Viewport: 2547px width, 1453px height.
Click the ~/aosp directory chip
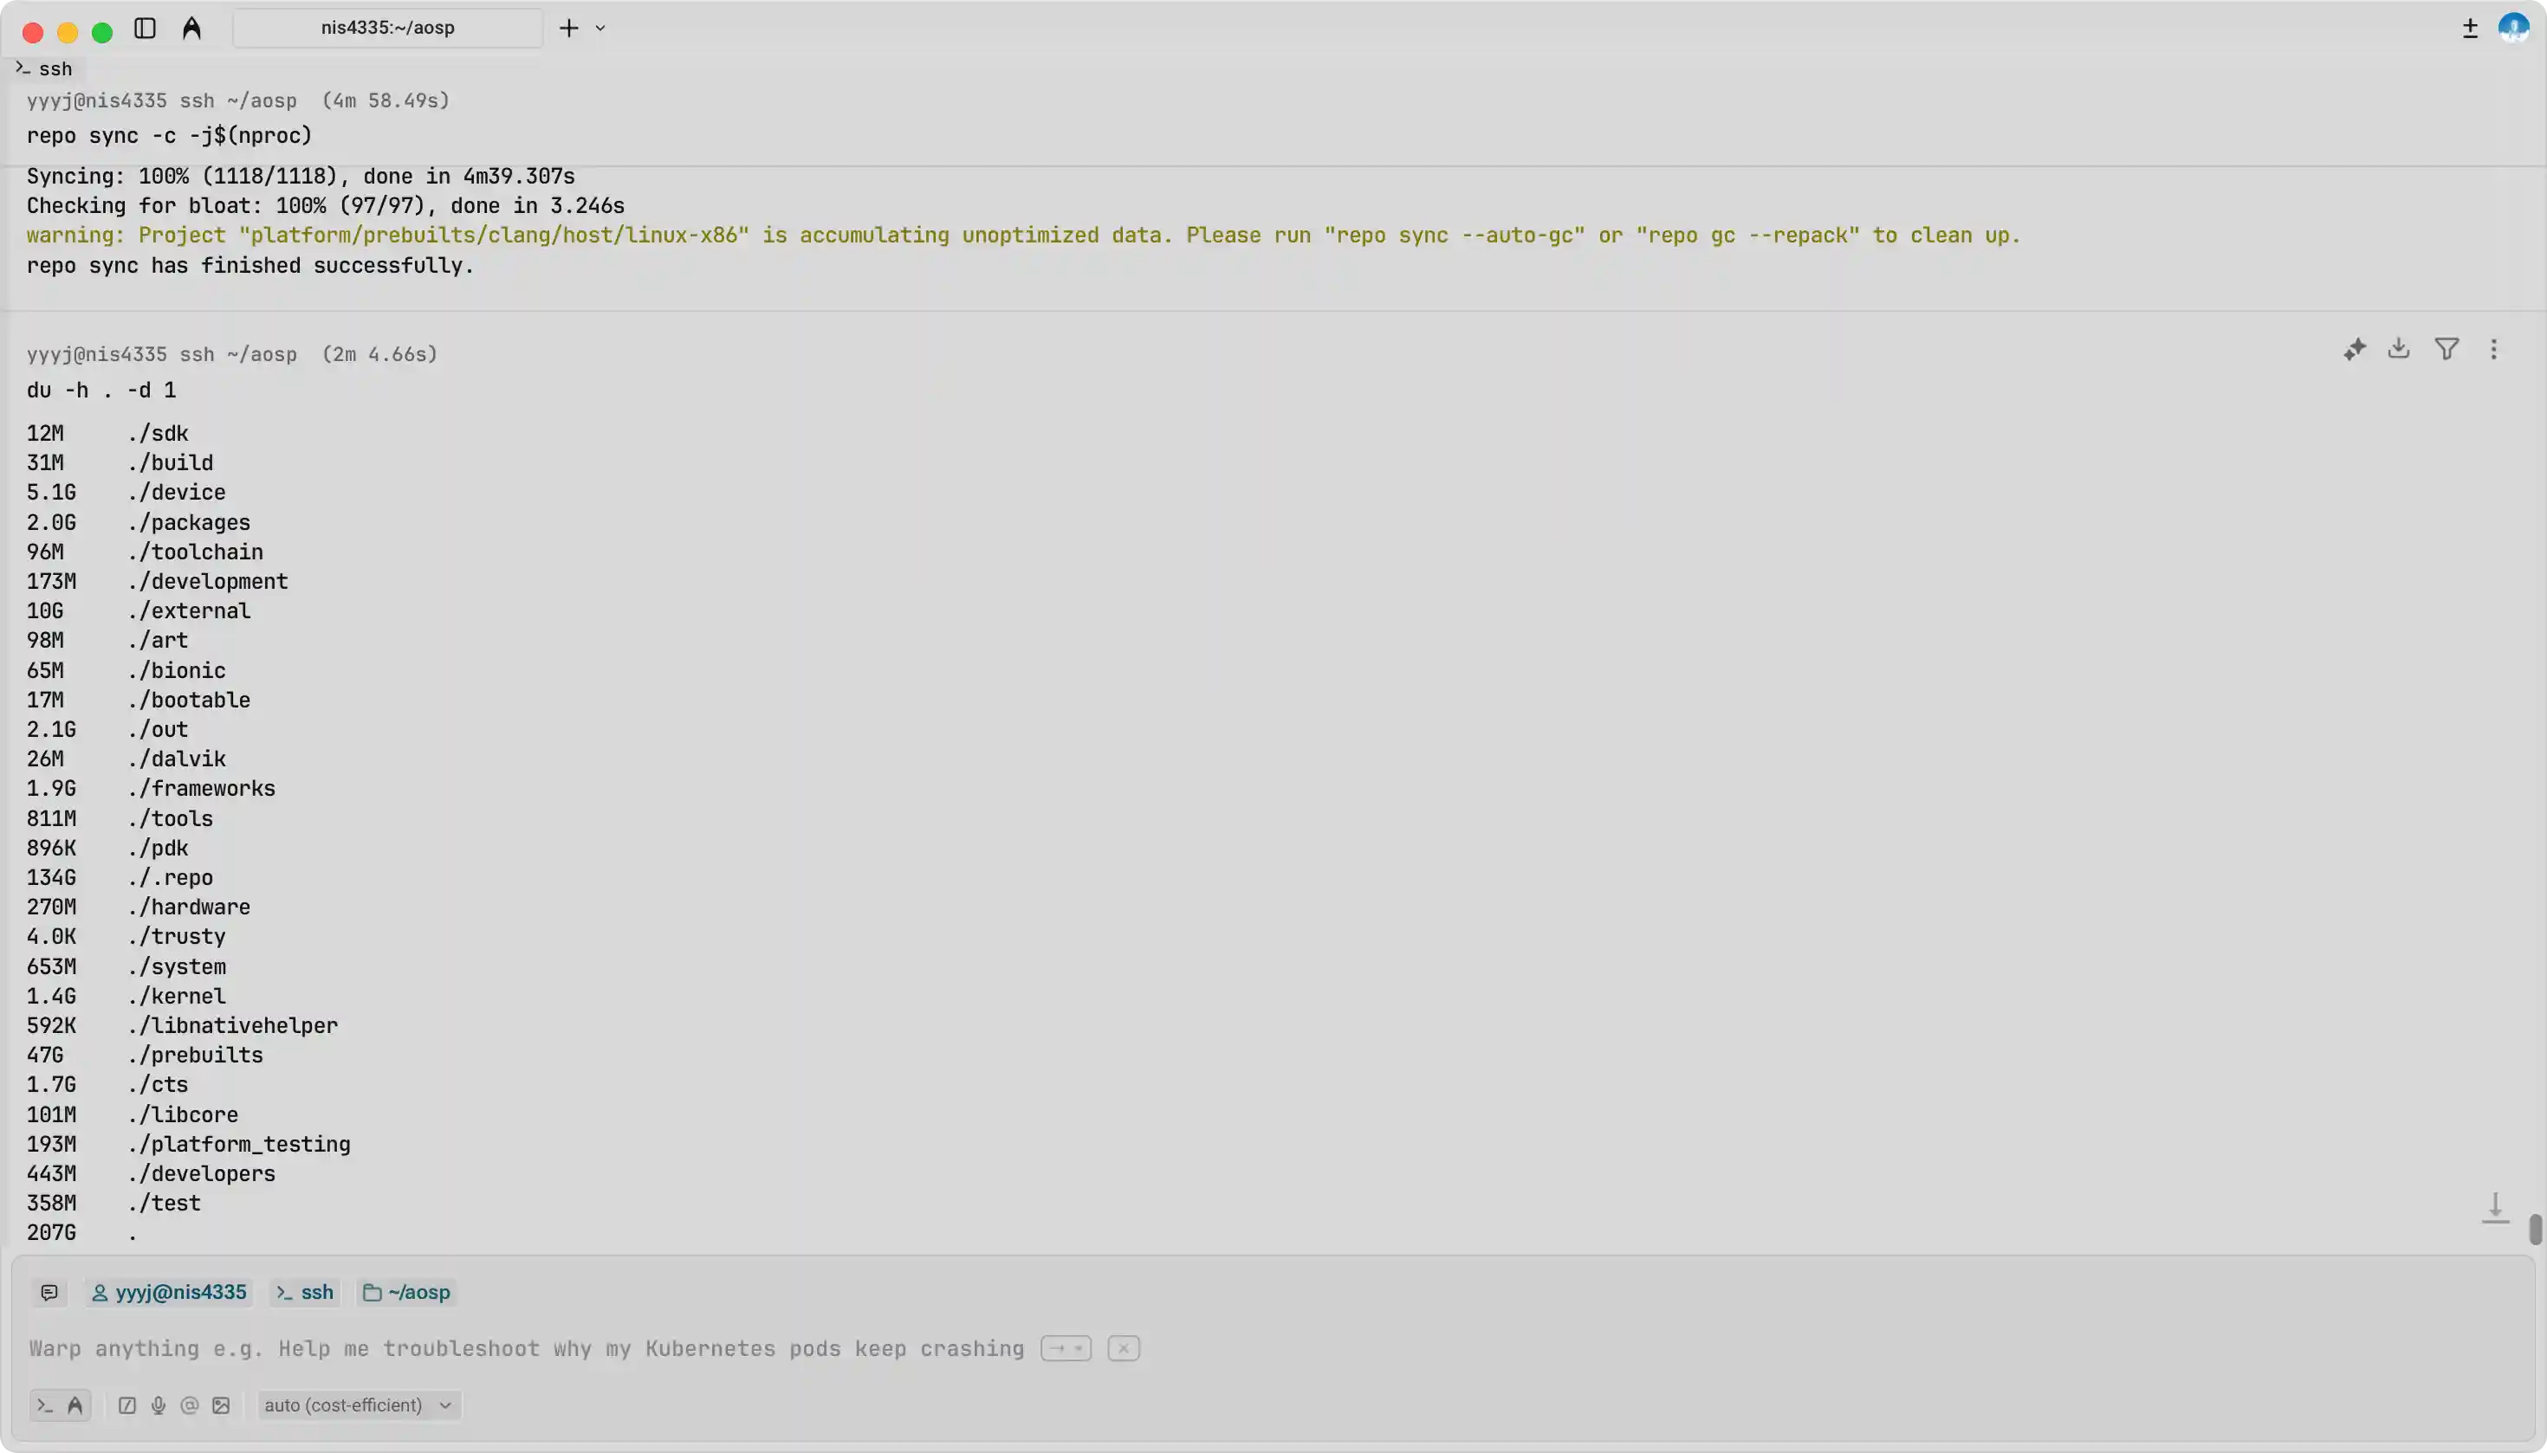[407, 1292]
